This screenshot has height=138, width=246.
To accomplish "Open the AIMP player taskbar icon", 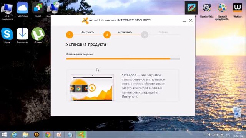I will click(x=37, y=135).
